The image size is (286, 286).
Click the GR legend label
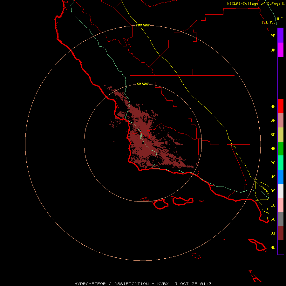[273, 120]
